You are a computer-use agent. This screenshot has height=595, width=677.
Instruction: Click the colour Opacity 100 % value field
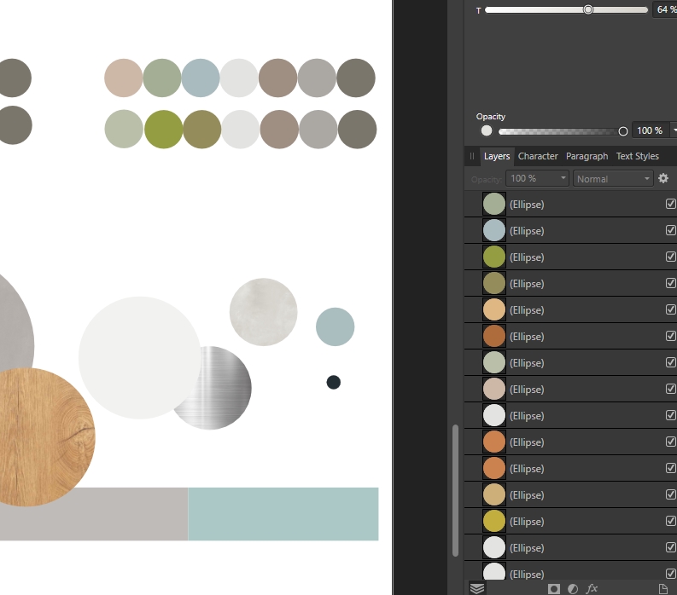click(x=651, y=130)
